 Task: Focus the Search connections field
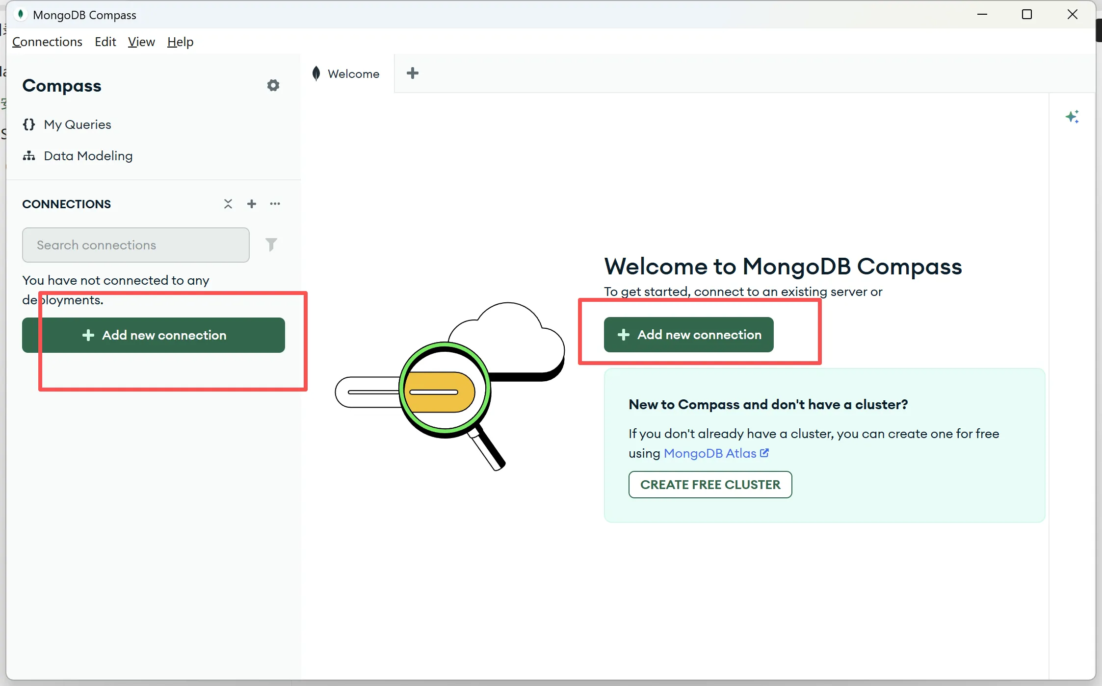pos(136,245)
